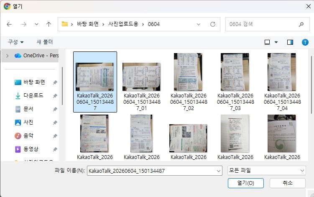Open the view options dropdown arrow
314x197 pixels.
click(x=276, y=42)
